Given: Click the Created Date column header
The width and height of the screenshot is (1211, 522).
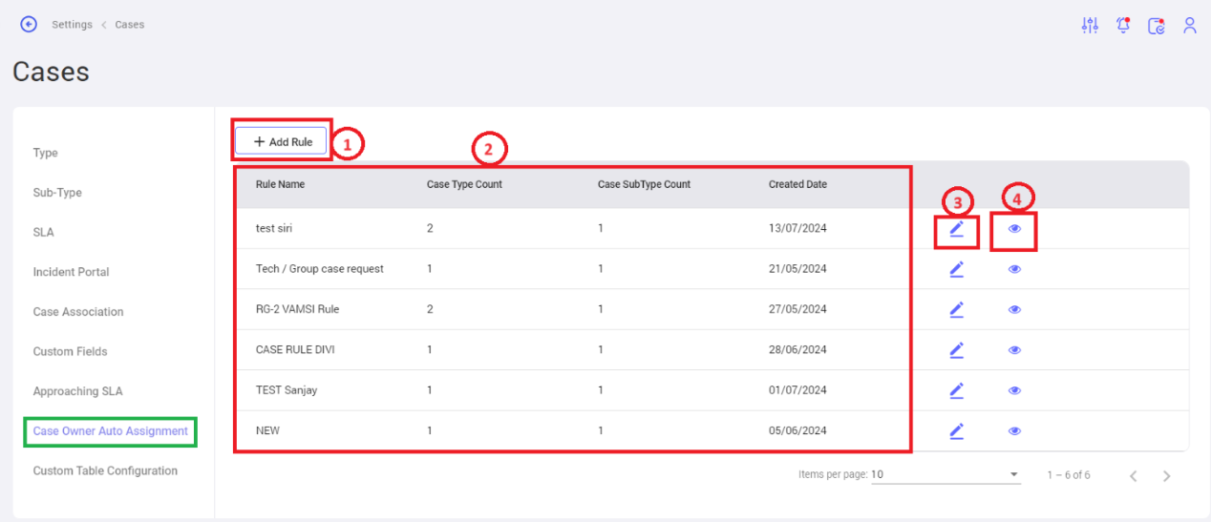Looking at the screenshot, I should 797,184.
